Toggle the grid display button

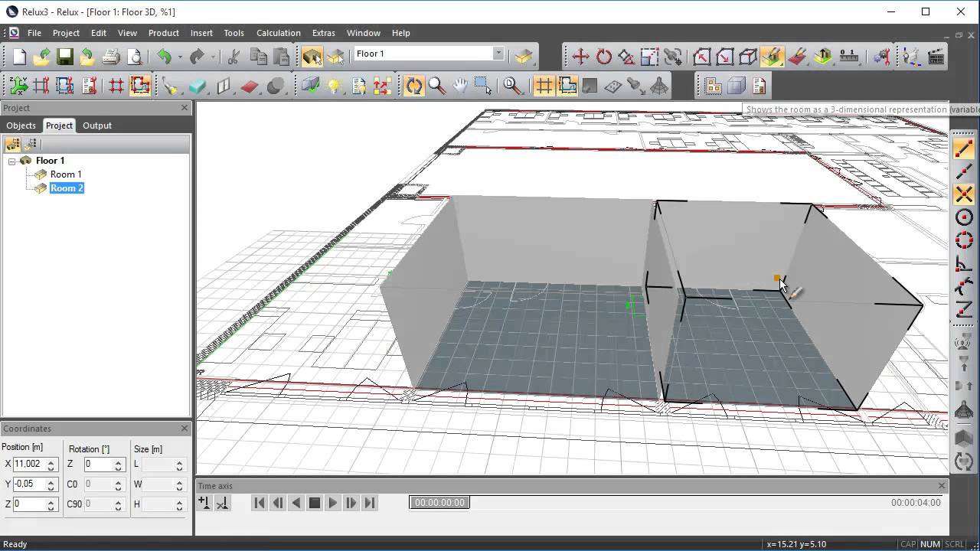coord(544,86)
